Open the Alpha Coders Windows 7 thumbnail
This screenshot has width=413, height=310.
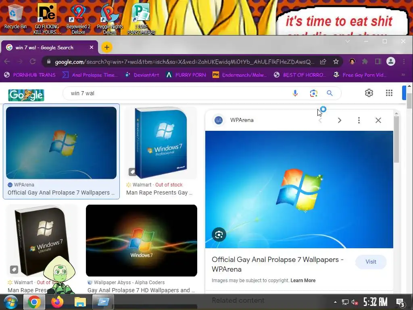[142, 241]
